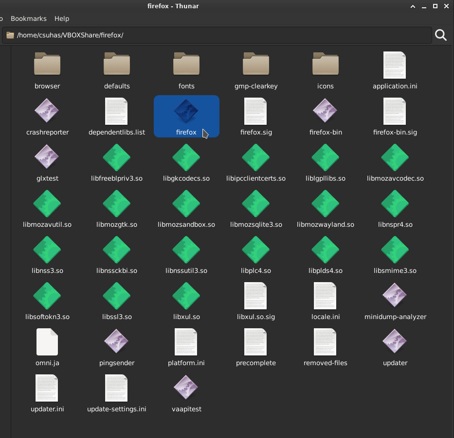Image resolution: width=454 pixels, height=438 pixels.
Task: Select the gmp-clearkey folder
Action: tap(255, 64)
